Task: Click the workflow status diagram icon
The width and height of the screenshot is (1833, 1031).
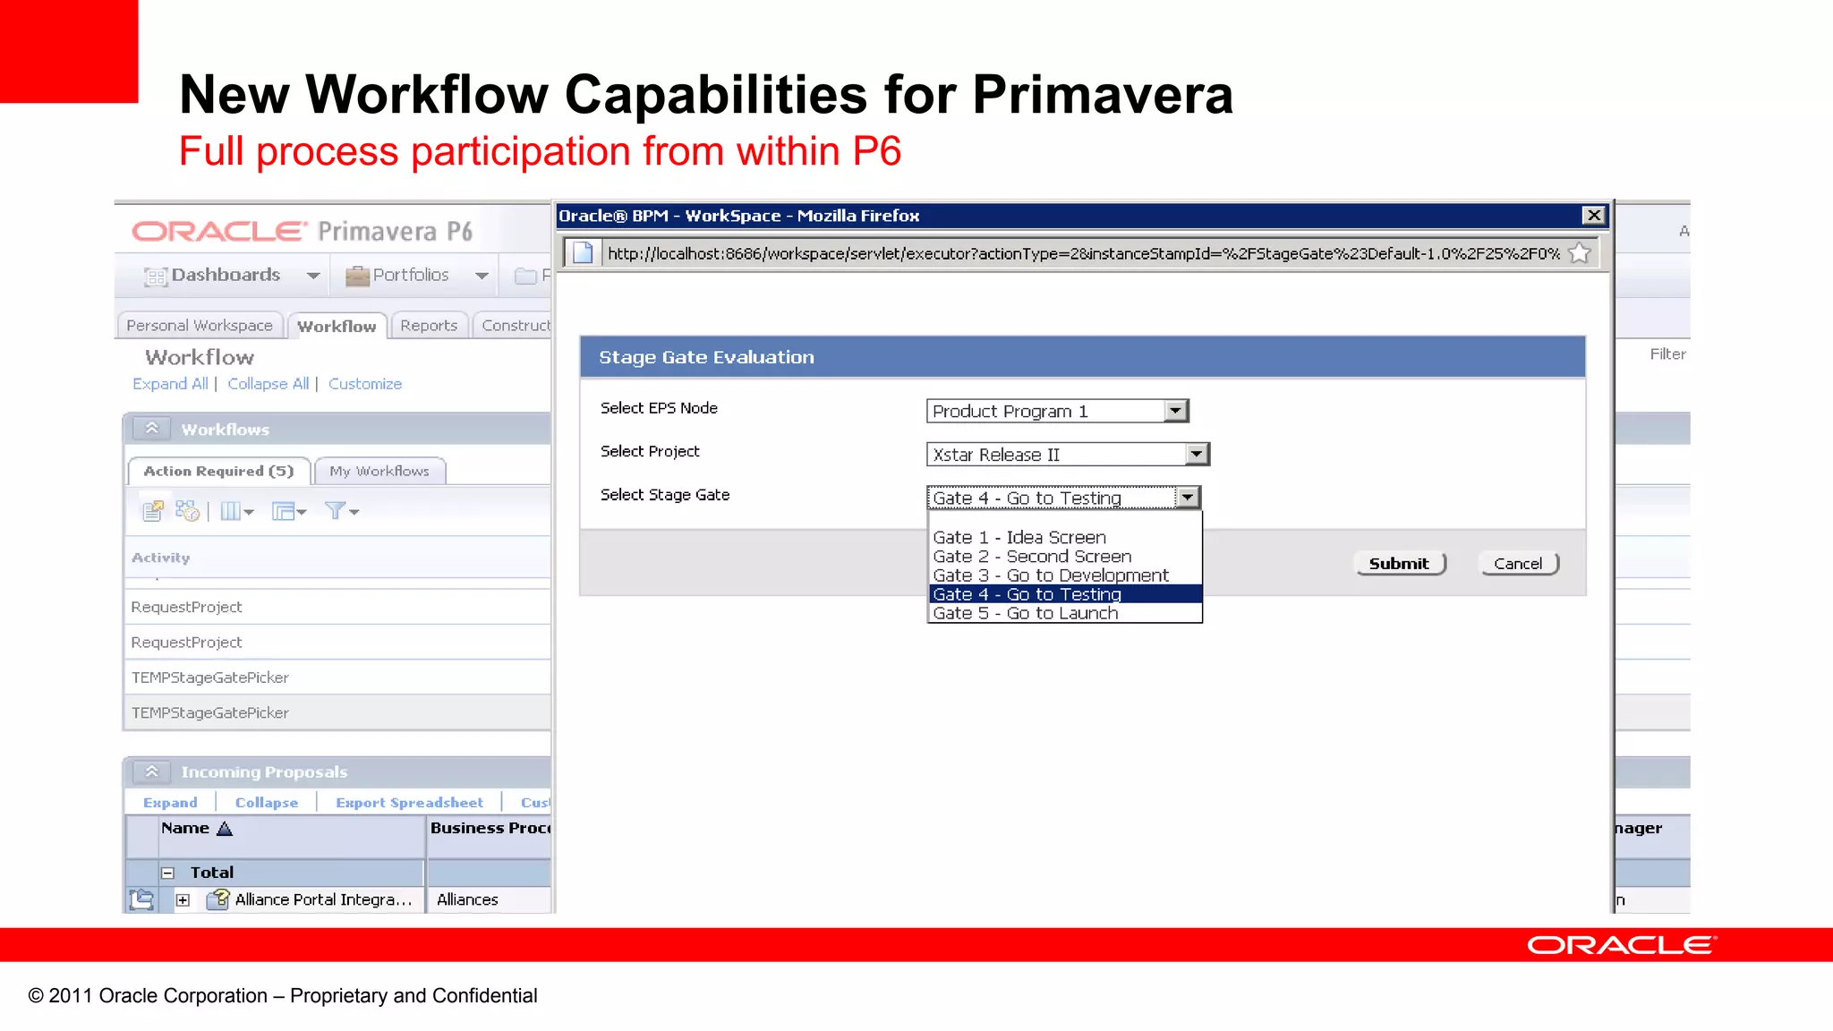Action: point(188,510)
